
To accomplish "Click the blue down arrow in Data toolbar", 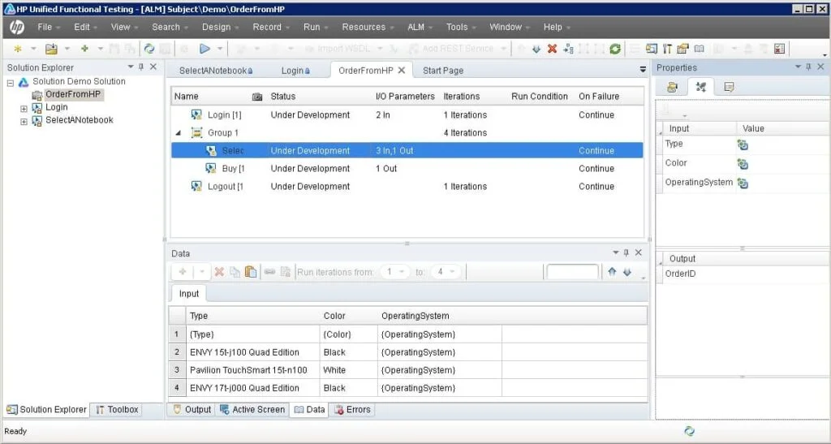I will coord(627,272).
